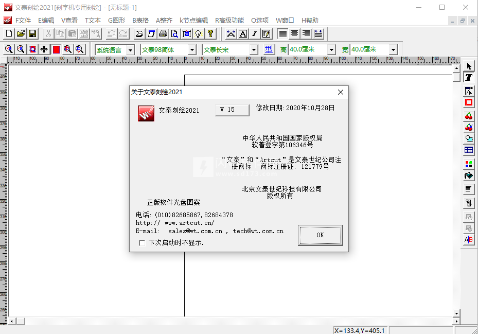Click the 电话 phone number line
The width and height of the screenshot is (478, 334).
(x=184, y=215)
